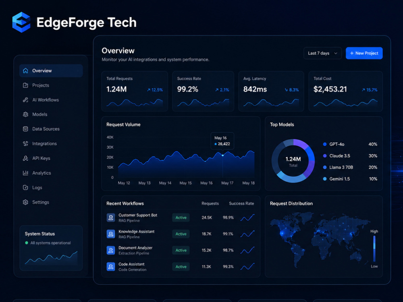Click the 842ms latency value
This screenshot has height=302, width=403.
(x=255, y=89)
